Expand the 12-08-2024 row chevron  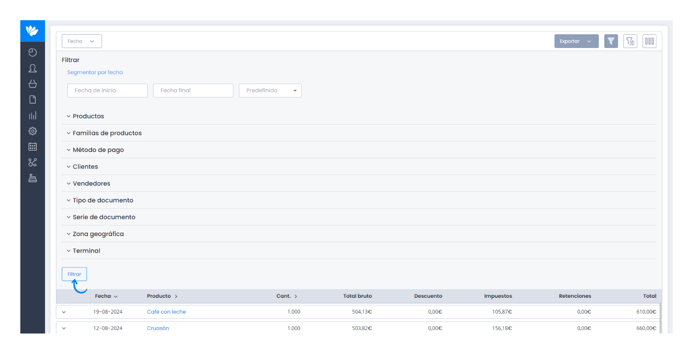(x=64, y=328)
